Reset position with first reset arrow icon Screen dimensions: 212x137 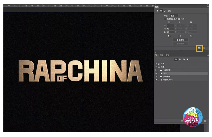169,36
